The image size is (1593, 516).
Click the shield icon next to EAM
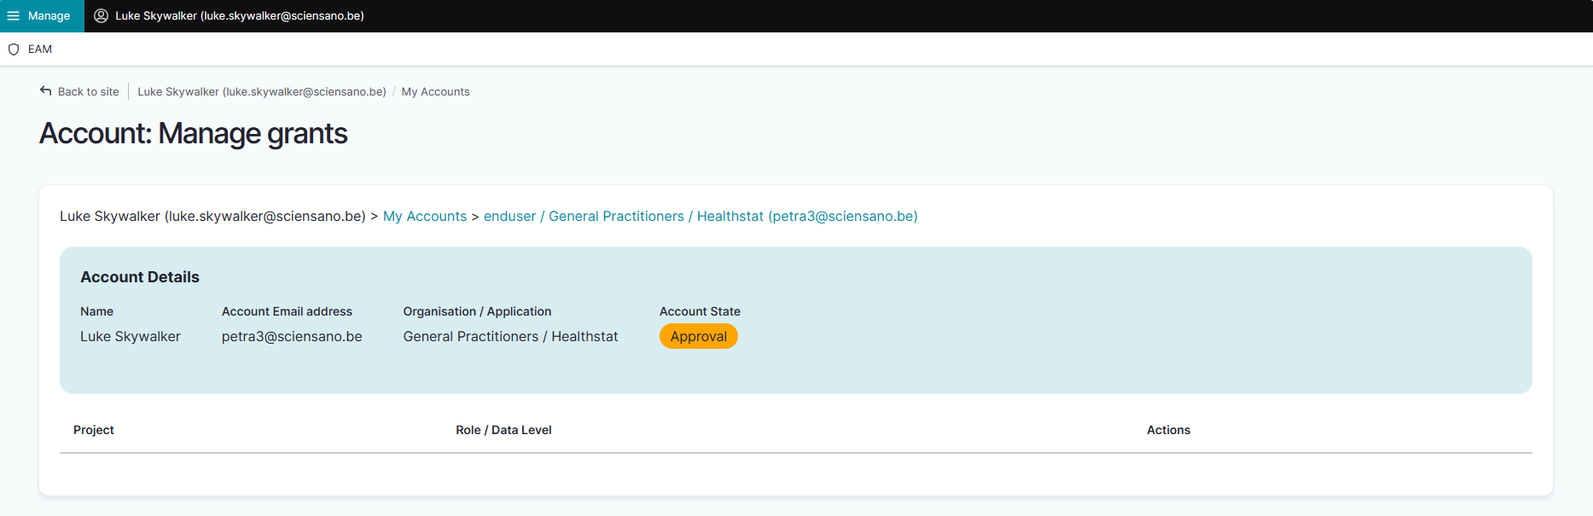[14, 49]
